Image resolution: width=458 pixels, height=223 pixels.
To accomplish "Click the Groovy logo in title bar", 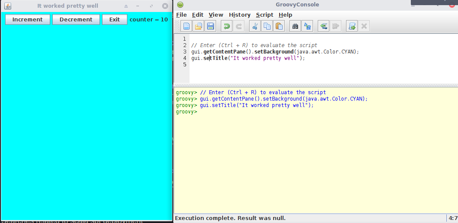I will (180, 5).
